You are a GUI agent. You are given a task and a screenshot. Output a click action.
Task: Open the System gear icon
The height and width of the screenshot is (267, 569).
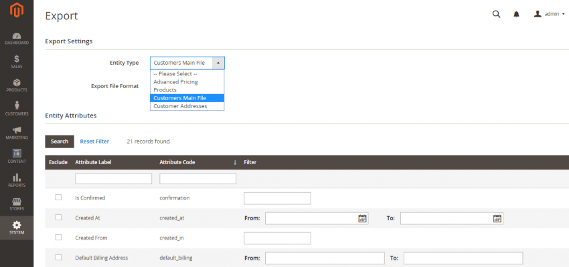point(17,225)
